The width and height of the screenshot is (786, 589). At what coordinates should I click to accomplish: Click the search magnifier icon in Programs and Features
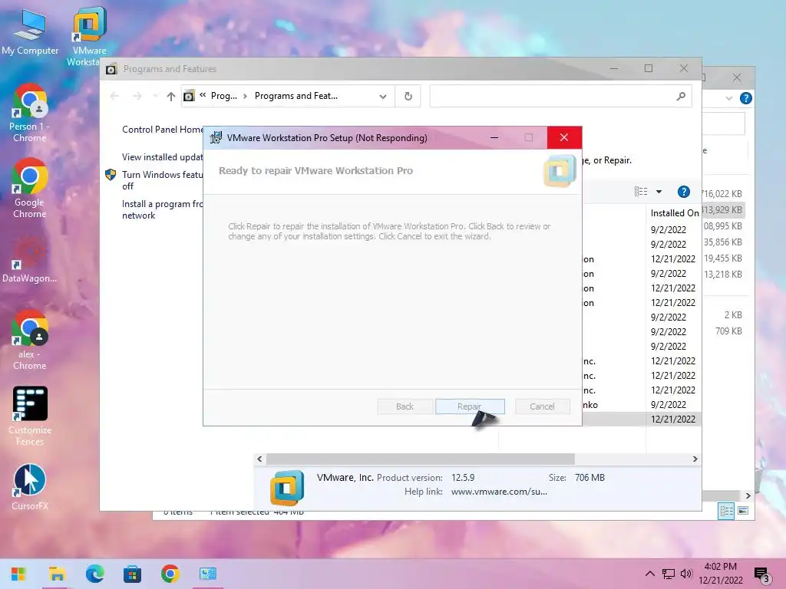[681, 96]
